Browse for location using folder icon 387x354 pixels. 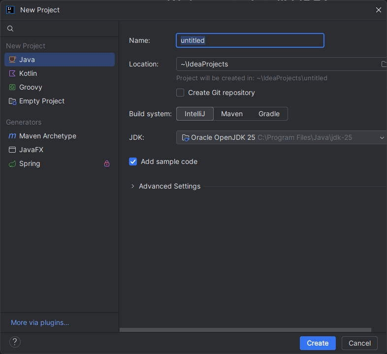click(x=384, y=64)
